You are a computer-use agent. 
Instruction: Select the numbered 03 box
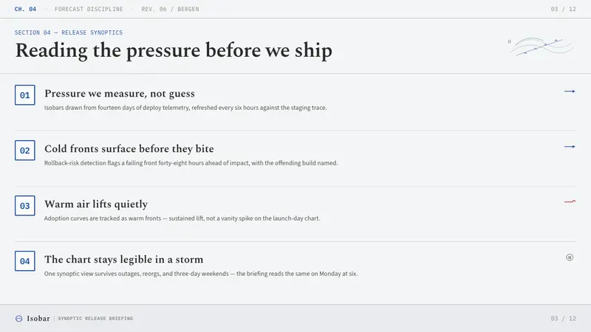coord(25,206)
